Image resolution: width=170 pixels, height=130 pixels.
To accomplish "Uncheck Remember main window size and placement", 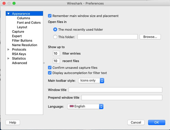I will coord(50,16).
